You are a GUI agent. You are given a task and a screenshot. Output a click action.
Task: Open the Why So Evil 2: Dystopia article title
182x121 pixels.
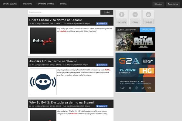click(62, 103)
